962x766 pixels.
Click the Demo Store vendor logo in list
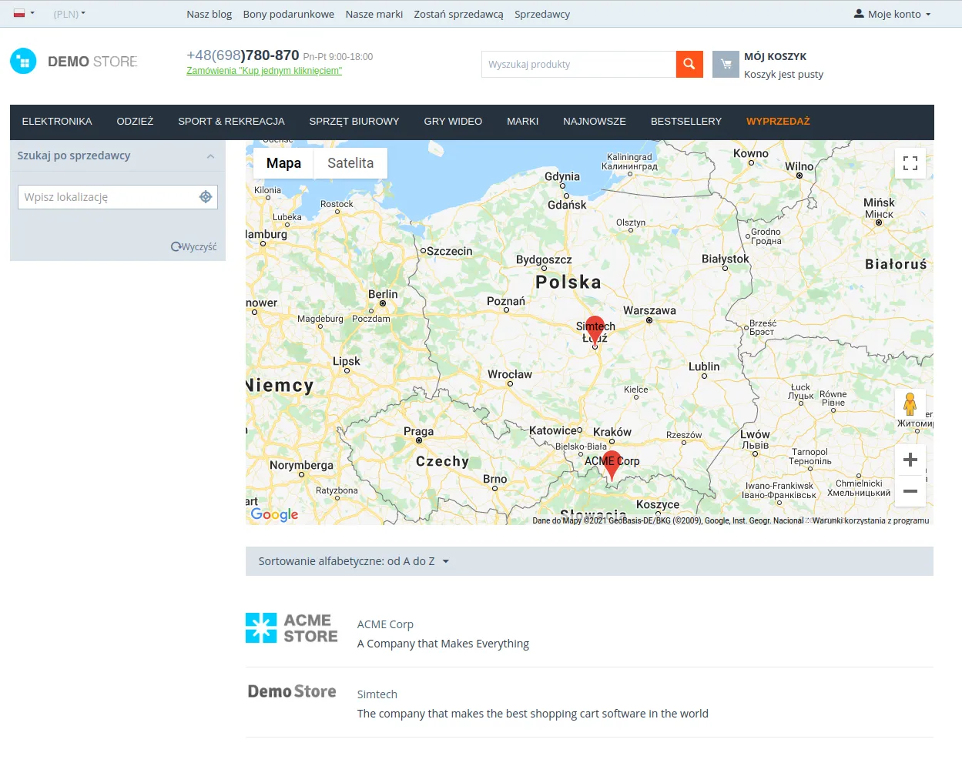click(292, 691)
